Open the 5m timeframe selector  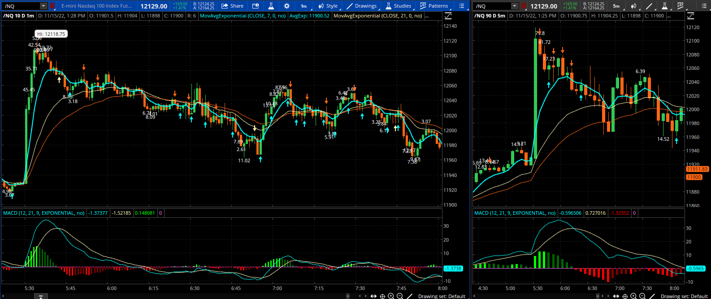(x=616, y=6)
